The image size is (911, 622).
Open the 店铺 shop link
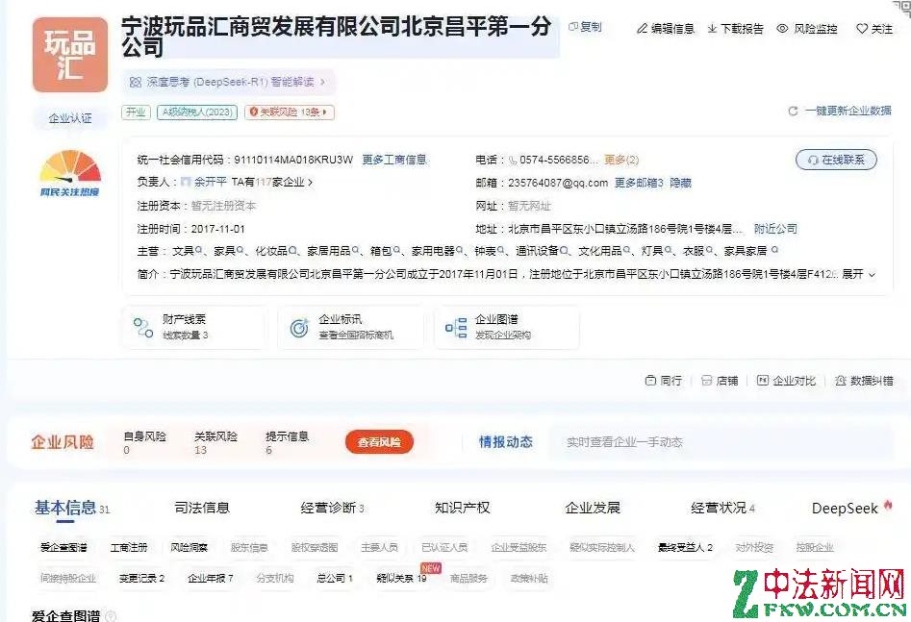click(x=720, y=381)
